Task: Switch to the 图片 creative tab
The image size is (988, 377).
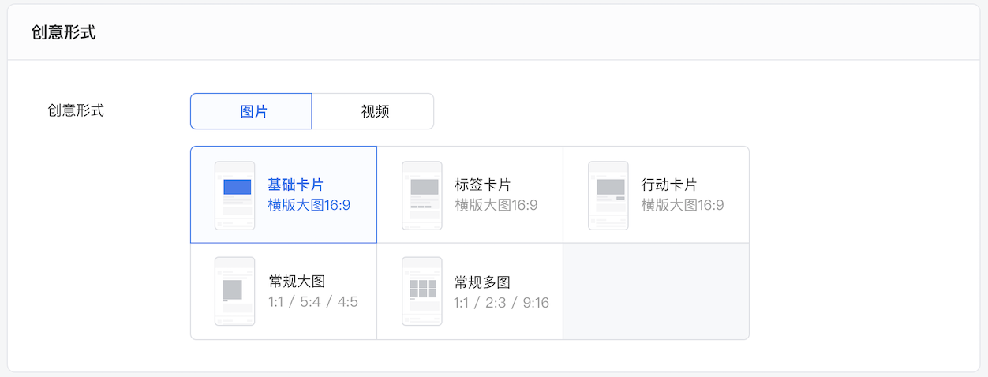Action: (x=252, y=111)
